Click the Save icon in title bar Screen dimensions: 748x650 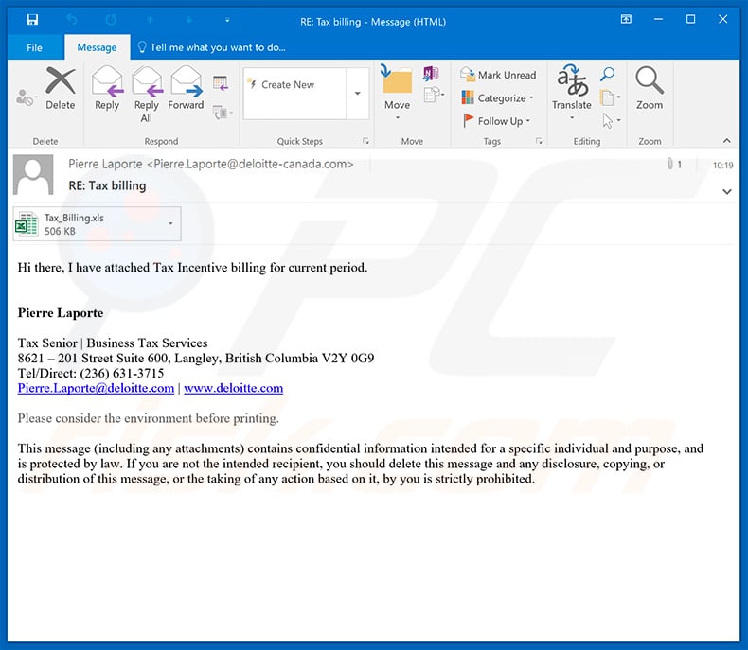(x=32, y=20)
